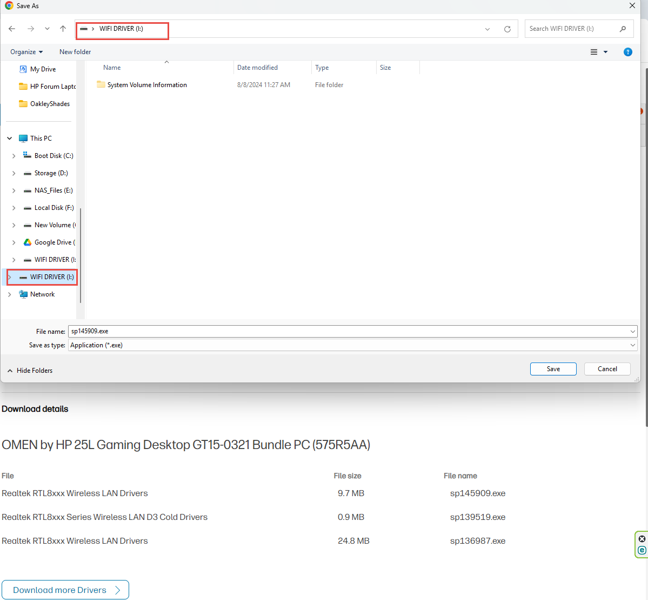Open recent locations dropdown arrow
This screenshot has height=600, width=648.
(x=47, y=29)
